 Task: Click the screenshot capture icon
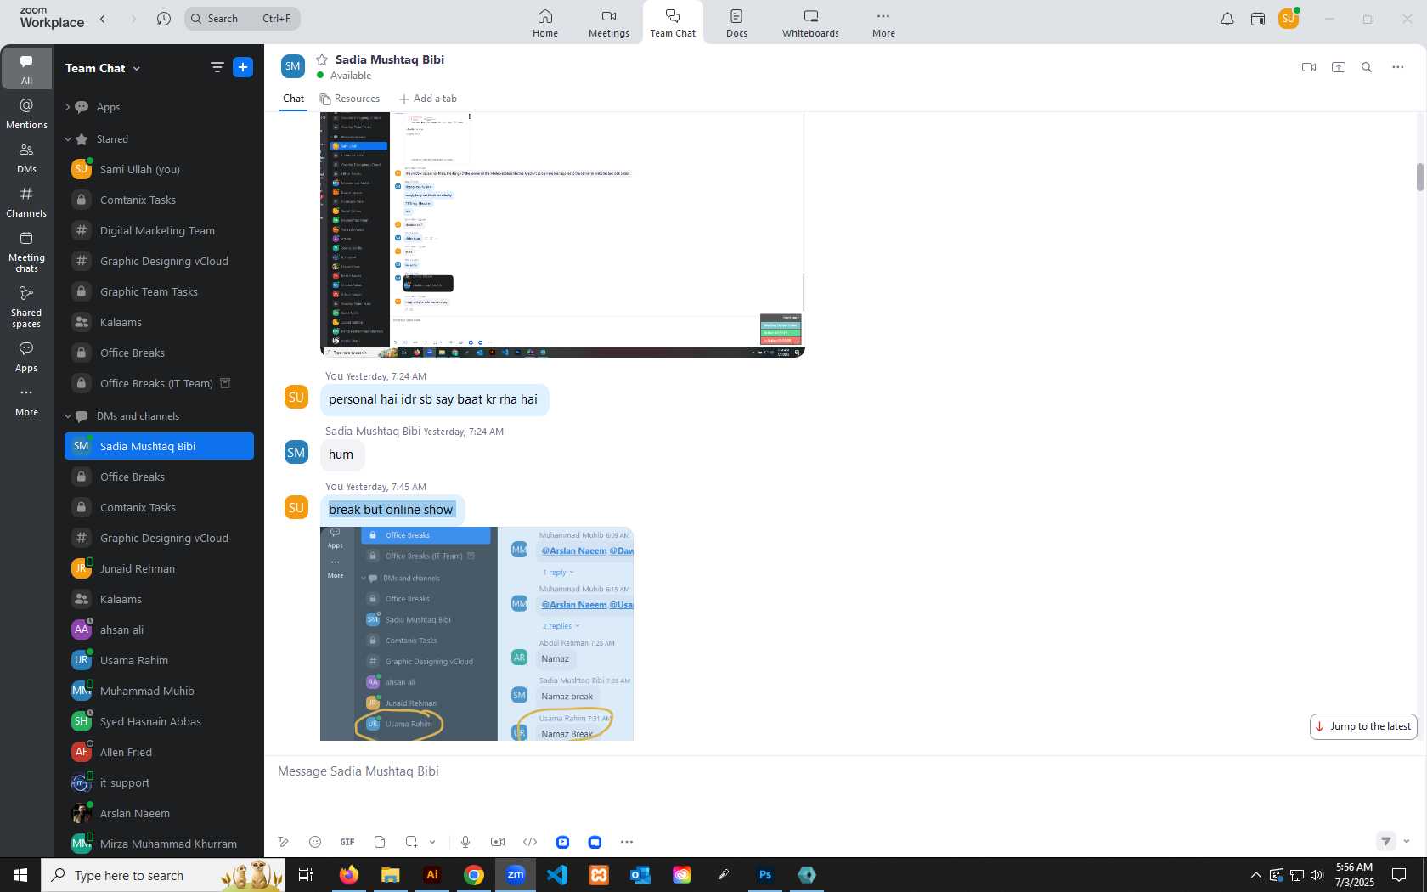pyautogui.click(x=411, y=842)
